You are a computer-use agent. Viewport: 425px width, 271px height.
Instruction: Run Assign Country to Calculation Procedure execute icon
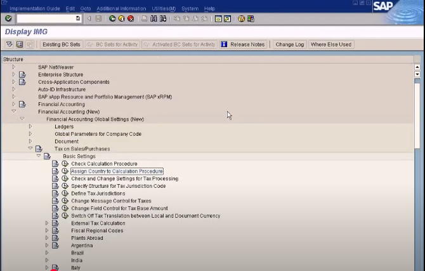tap(65, 171)
